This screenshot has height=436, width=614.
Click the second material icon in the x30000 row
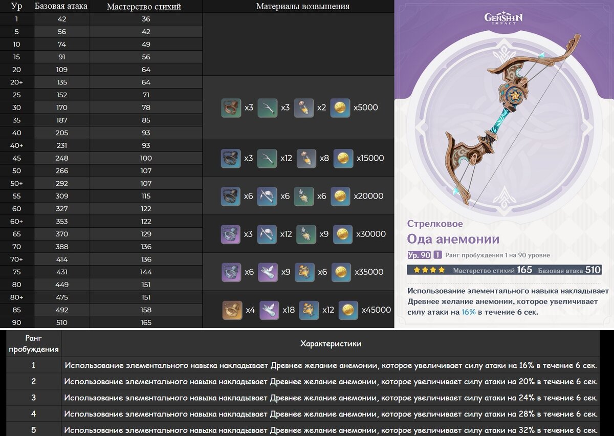click(267, 234)
